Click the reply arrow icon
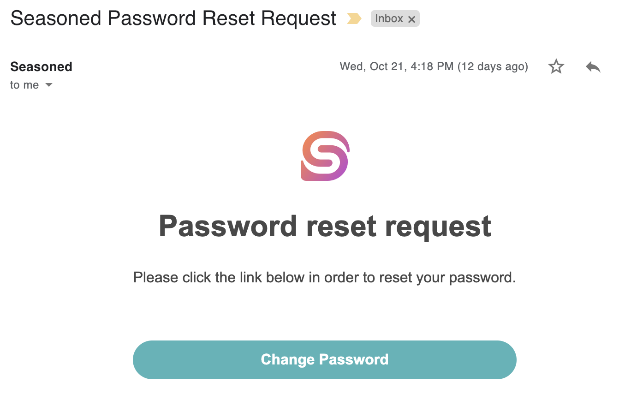Viewport: 619px width, 406px height. pos(593,67)
